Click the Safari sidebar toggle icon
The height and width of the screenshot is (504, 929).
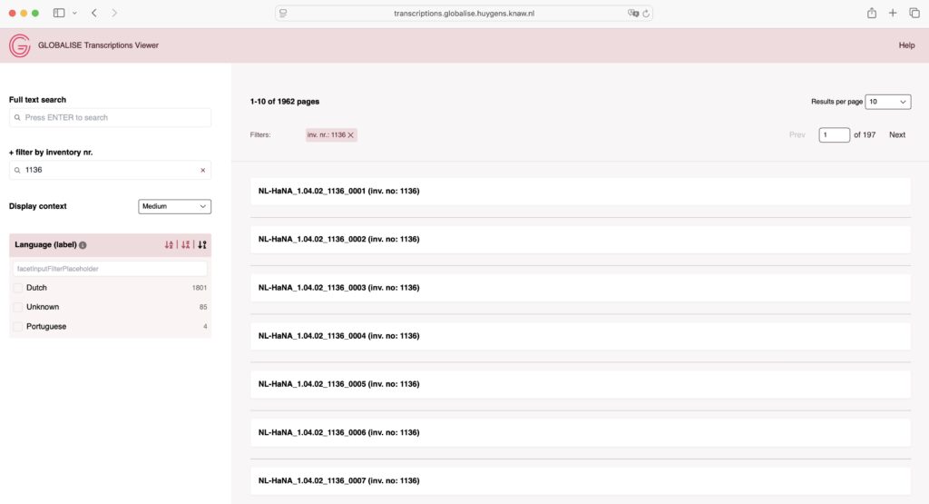point(59,13)
